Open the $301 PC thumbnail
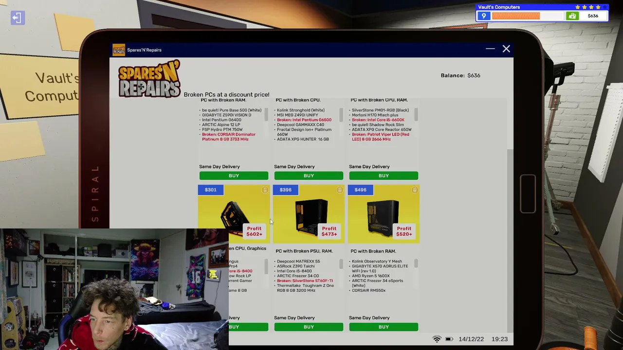The image size is (623, 350). click(x=234, y=214)
